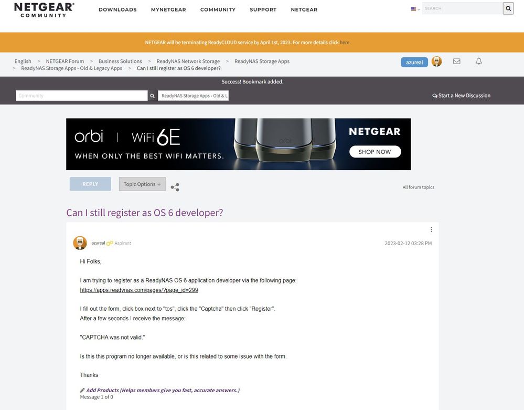Open the NETGEAR menu item
This screenshot has width=524, height=410.
304,9
